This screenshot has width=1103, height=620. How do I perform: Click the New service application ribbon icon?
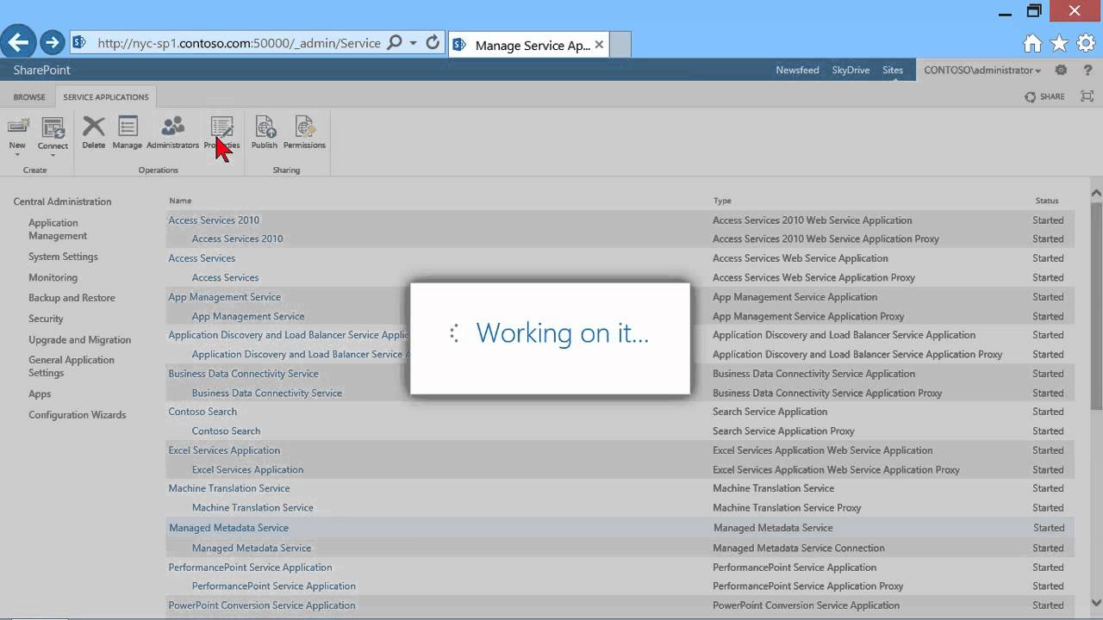(18, 127)
